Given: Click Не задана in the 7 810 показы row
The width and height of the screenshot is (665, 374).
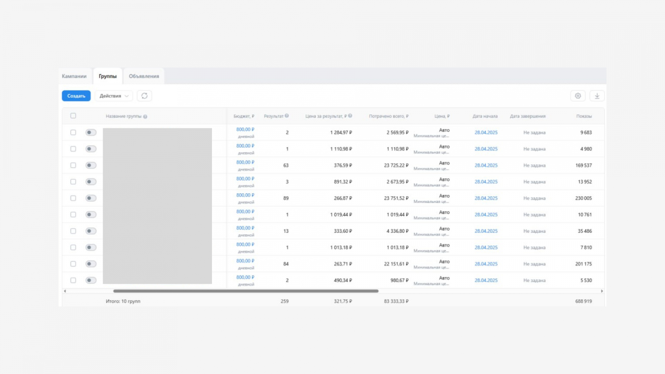Looking at the screenshot, I should click(x=534, y=248).
